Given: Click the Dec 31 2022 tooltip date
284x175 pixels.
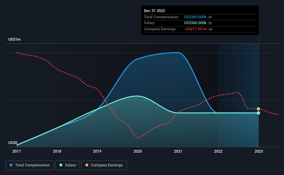Looking at the screenshot, I should click(155, 11).
